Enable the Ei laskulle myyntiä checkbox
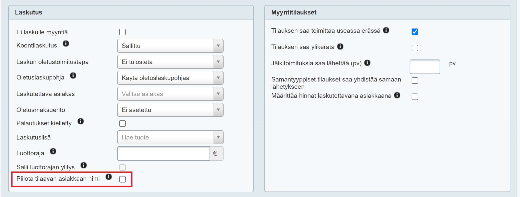 (x=122, y=32)
